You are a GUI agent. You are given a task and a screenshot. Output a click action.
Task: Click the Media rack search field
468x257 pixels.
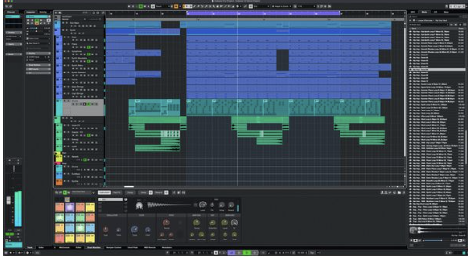pyautogui.click(x=435, y=17)
